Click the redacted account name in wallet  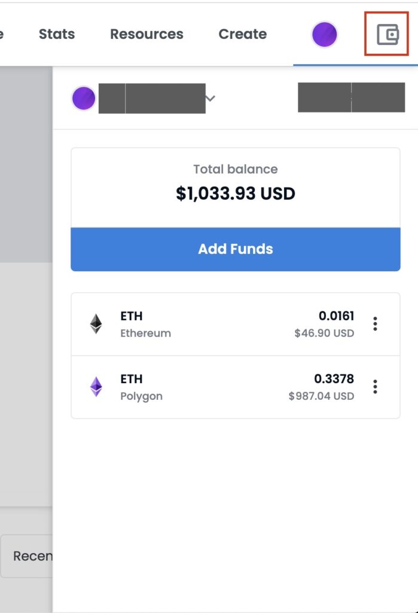click(x=152, y=98)
